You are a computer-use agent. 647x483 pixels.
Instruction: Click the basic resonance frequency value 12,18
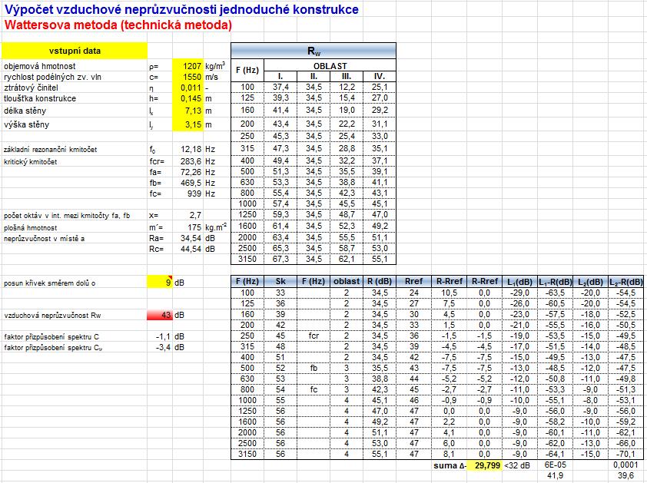[191, 149]
